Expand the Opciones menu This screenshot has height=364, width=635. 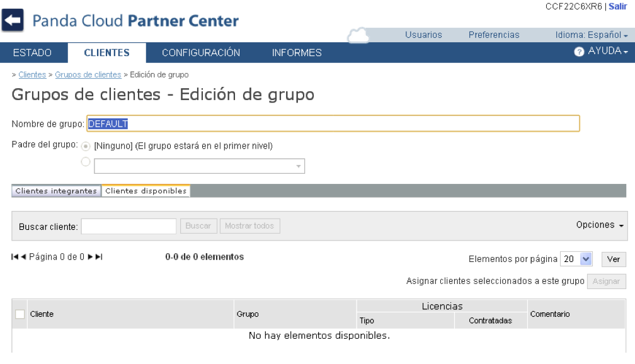coord(600,225)
